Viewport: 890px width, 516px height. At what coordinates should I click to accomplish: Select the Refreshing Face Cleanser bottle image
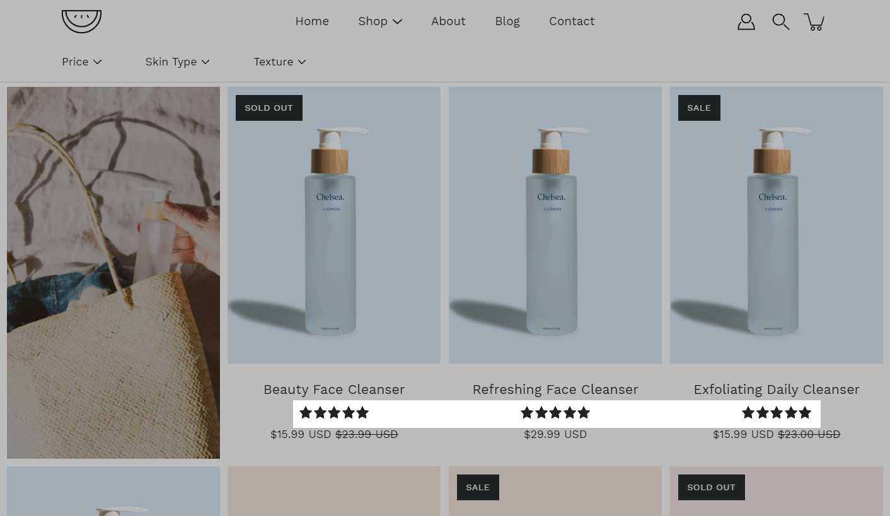pos(555,225)
